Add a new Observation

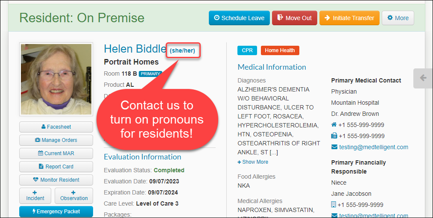click(x=74, y=196)
